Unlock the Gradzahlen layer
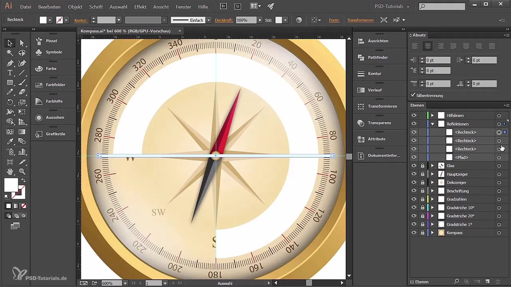Screen dimensions: 511x287 (422, 199)
